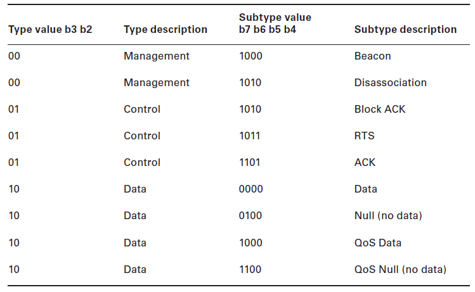
Task: Select the "QoS Null (no data)" cell
Action: point(400,269)
